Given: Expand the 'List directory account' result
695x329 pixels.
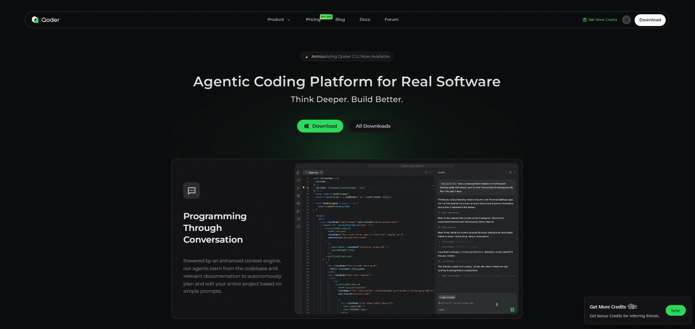Looking at the screenshot, I should click(x=456, y=242).
